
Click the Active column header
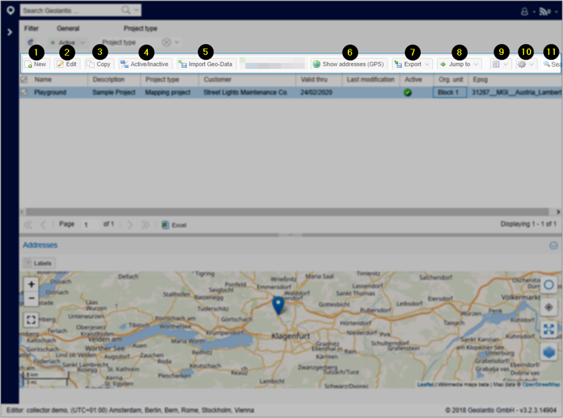point(413,79)
